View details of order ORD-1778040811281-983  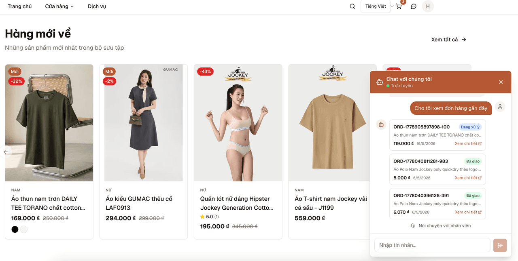468,178
